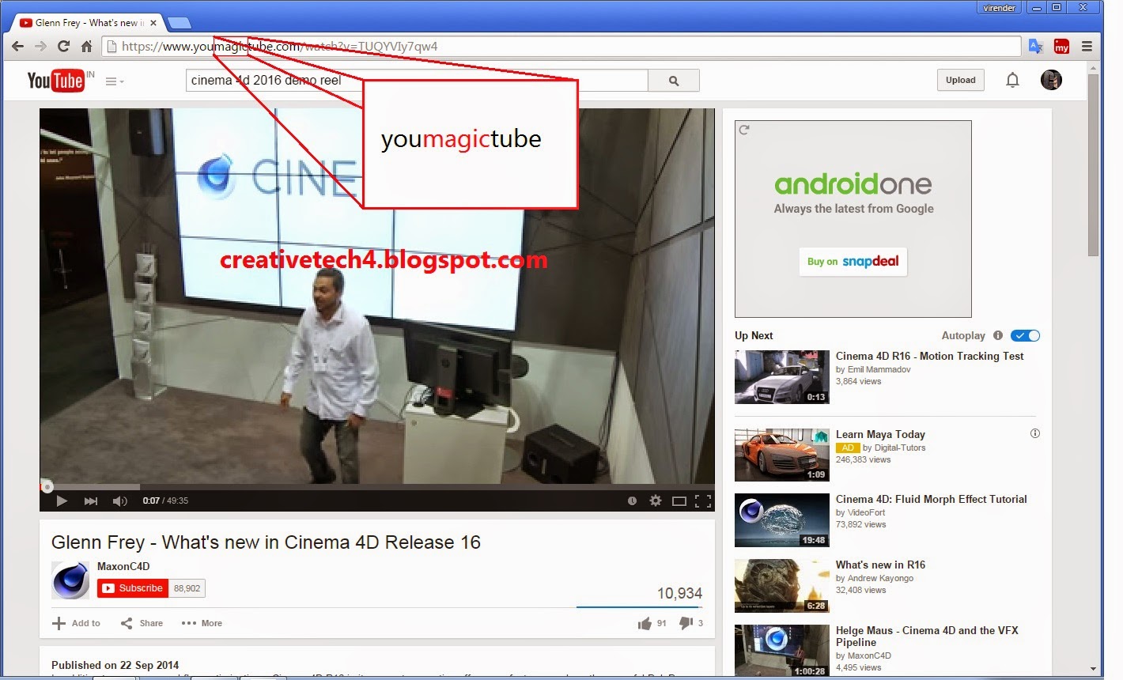This screenshot has height=680, width=1123.
Task: Click the Published on 22 Sep 2014 text
Action: click(x=115, y=665)
